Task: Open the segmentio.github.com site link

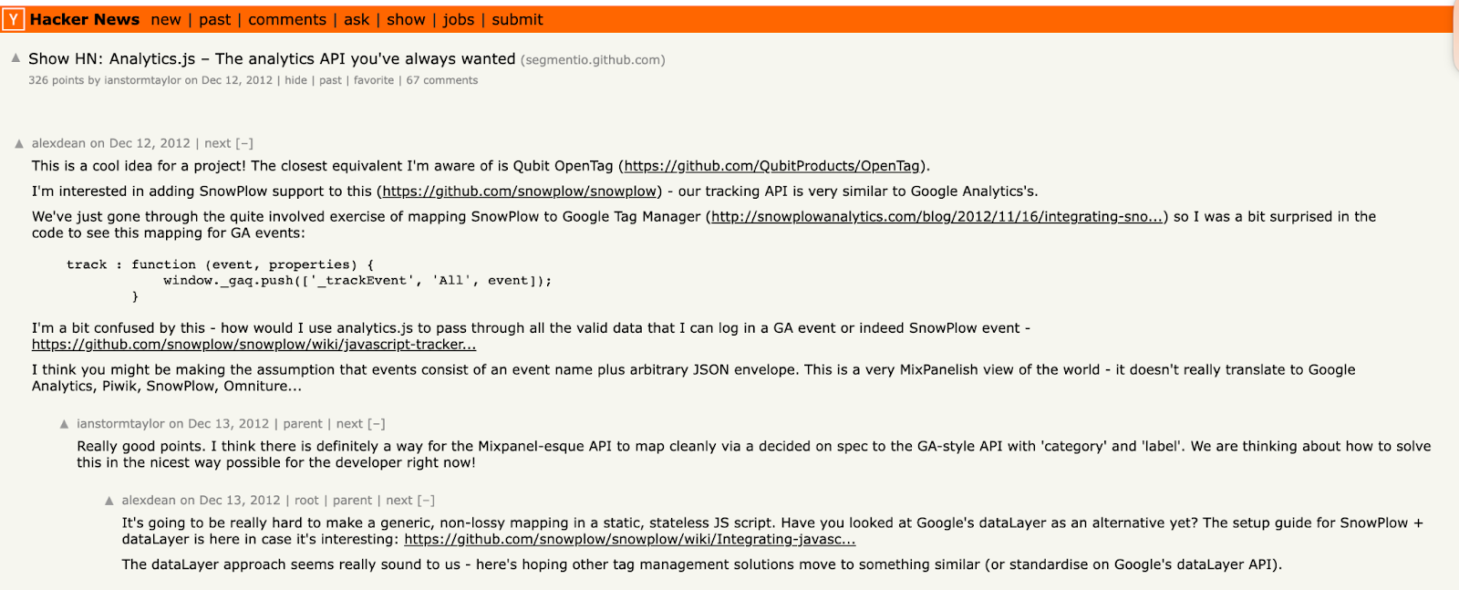Action: click(x=593, y=60)
